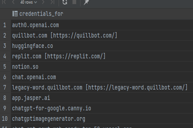Select row number 1 header
Viewport: 193px width, 128px height.
5,25
